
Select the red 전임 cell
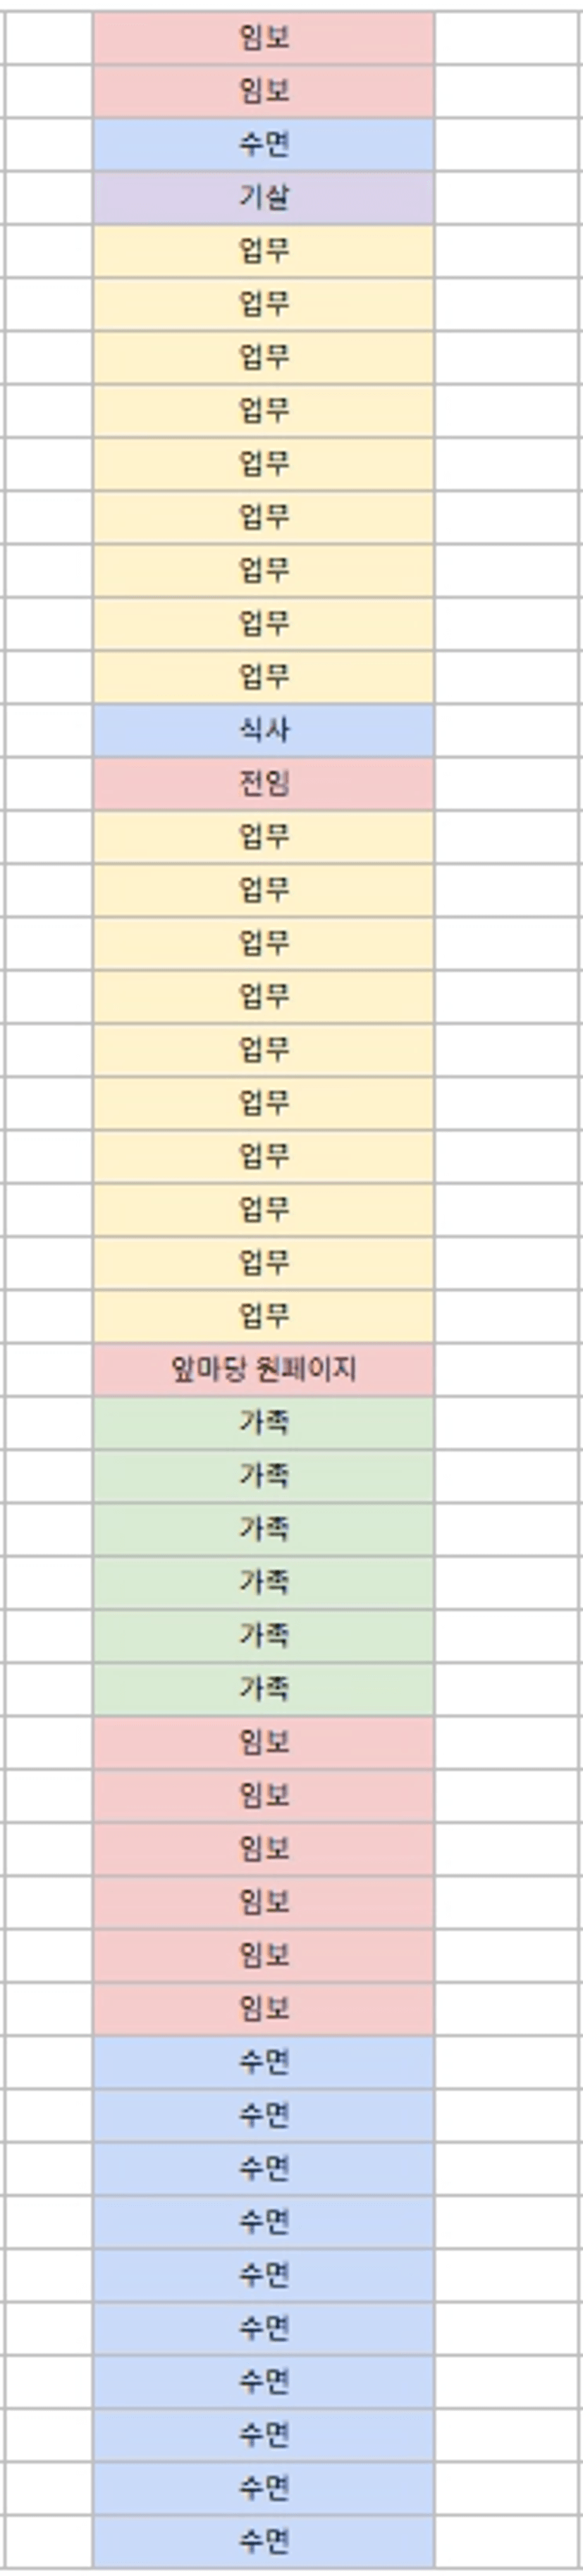point(264,783)
